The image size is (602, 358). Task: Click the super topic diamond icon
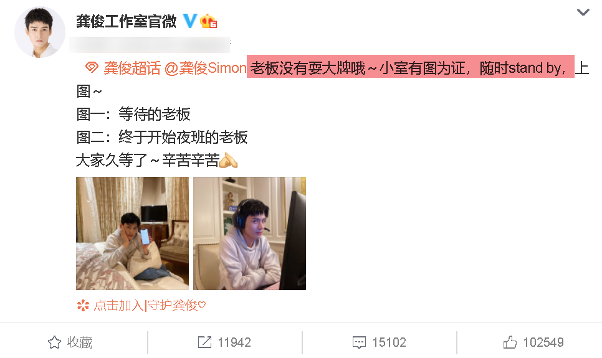pos(92,67)
